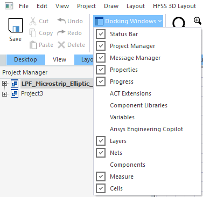
Task: Click the Redo arrow icon
Action: tap(61, 33)
